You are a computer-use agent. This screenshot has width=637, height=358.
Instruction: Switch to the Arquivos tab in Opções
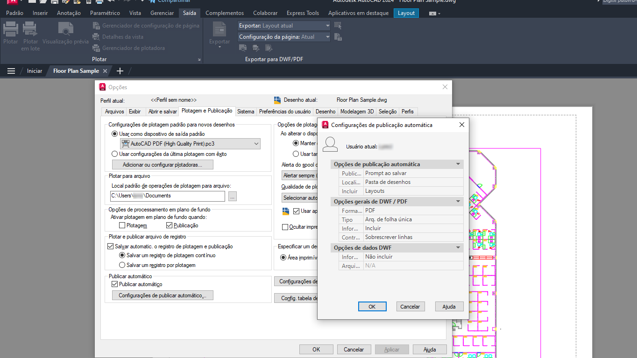[x=114, y=112]
